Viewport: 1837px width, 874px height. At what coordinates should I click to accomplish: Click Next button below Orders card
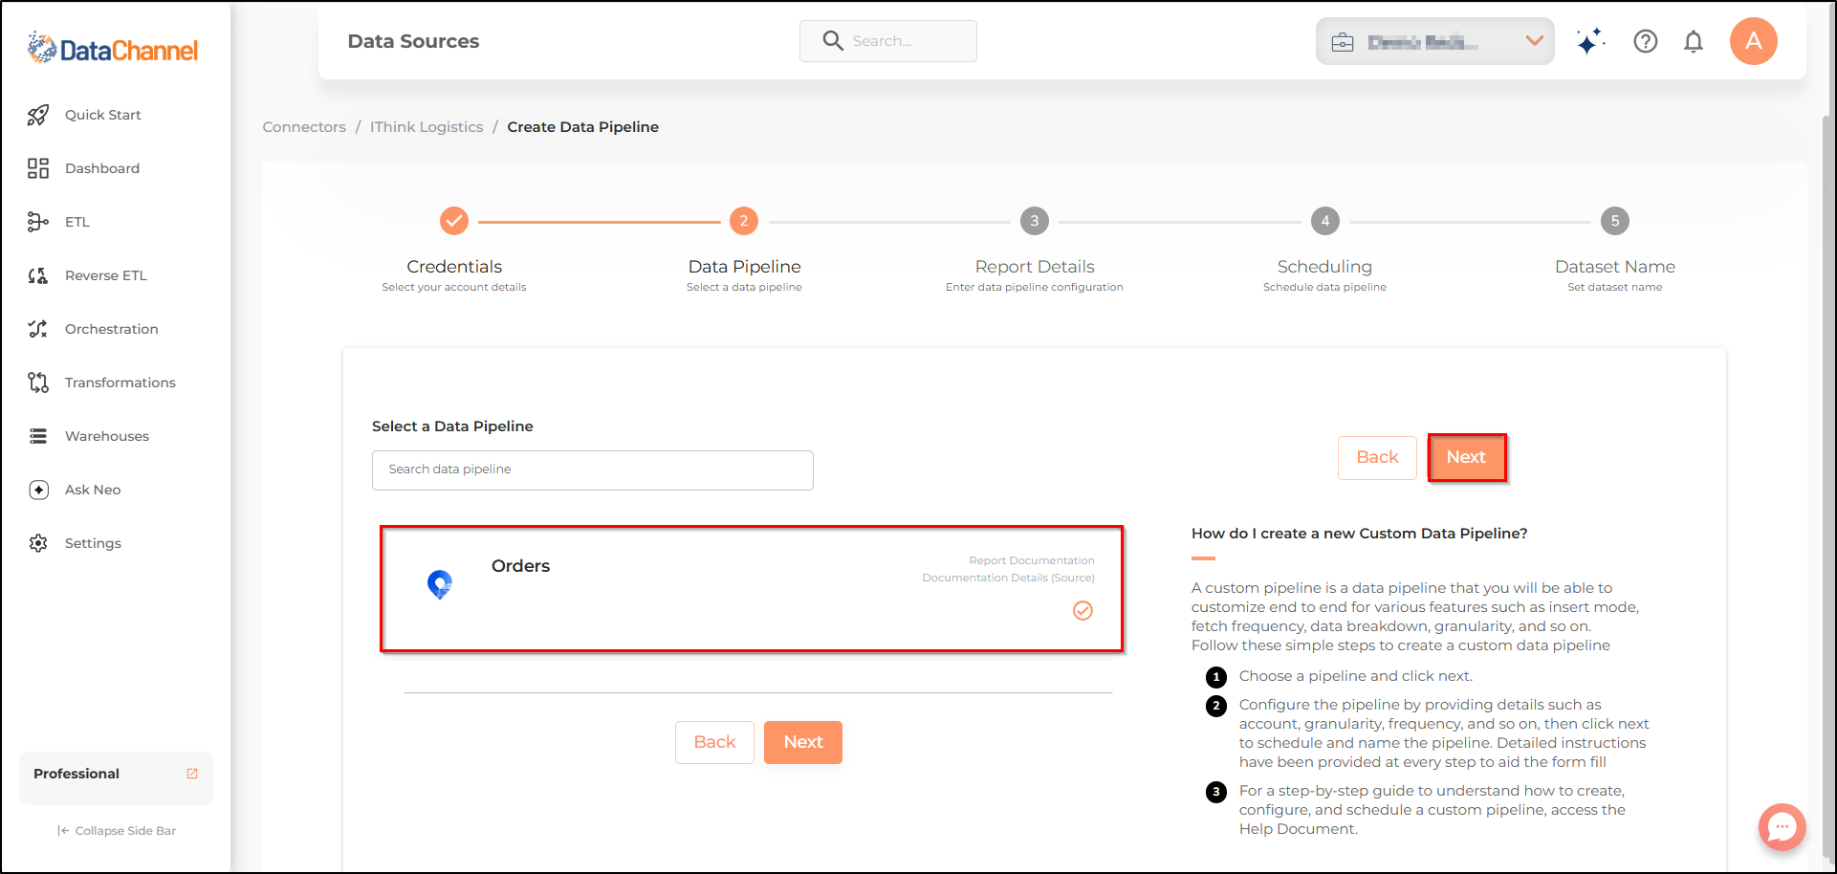tap(803, 742)
